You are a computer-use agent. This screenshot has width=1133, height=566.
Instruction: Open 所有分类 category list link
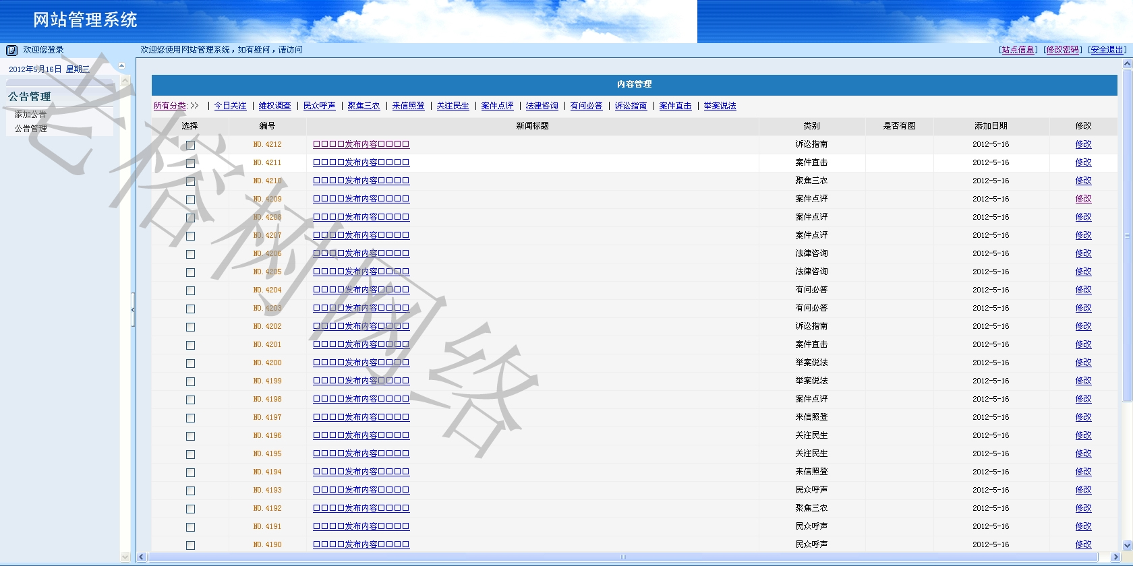coord(170,106)
